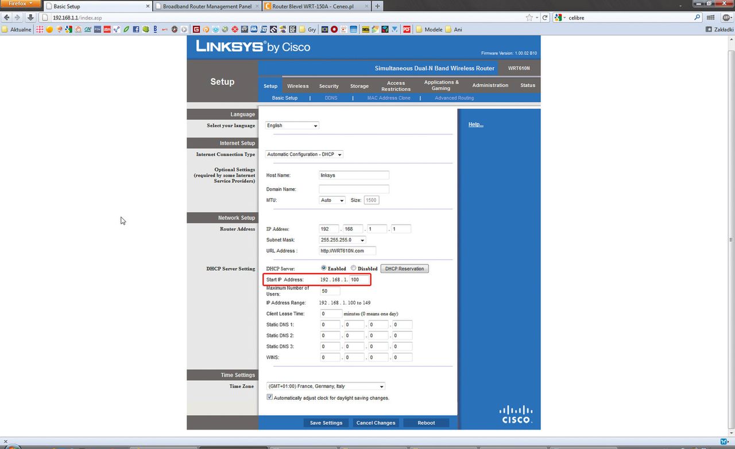Close the Broadband Router Management Panel tab
The image size is (735, 449).
coord(257,6)
